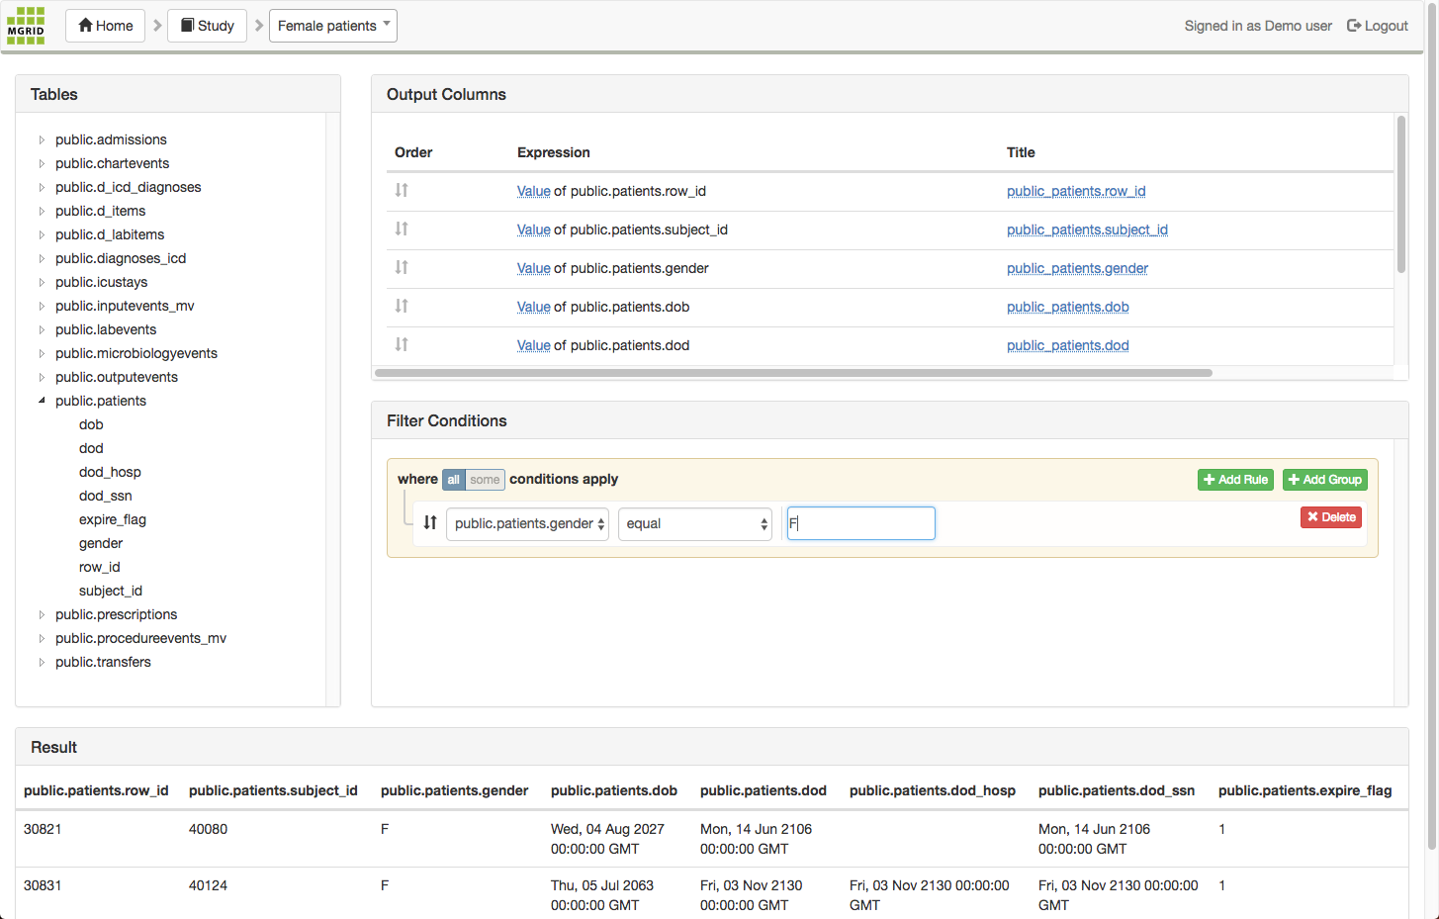Click result cell with row_id 30821
Image resolution: width=1439 pixels, height=919 pixels.
point(43,829)
